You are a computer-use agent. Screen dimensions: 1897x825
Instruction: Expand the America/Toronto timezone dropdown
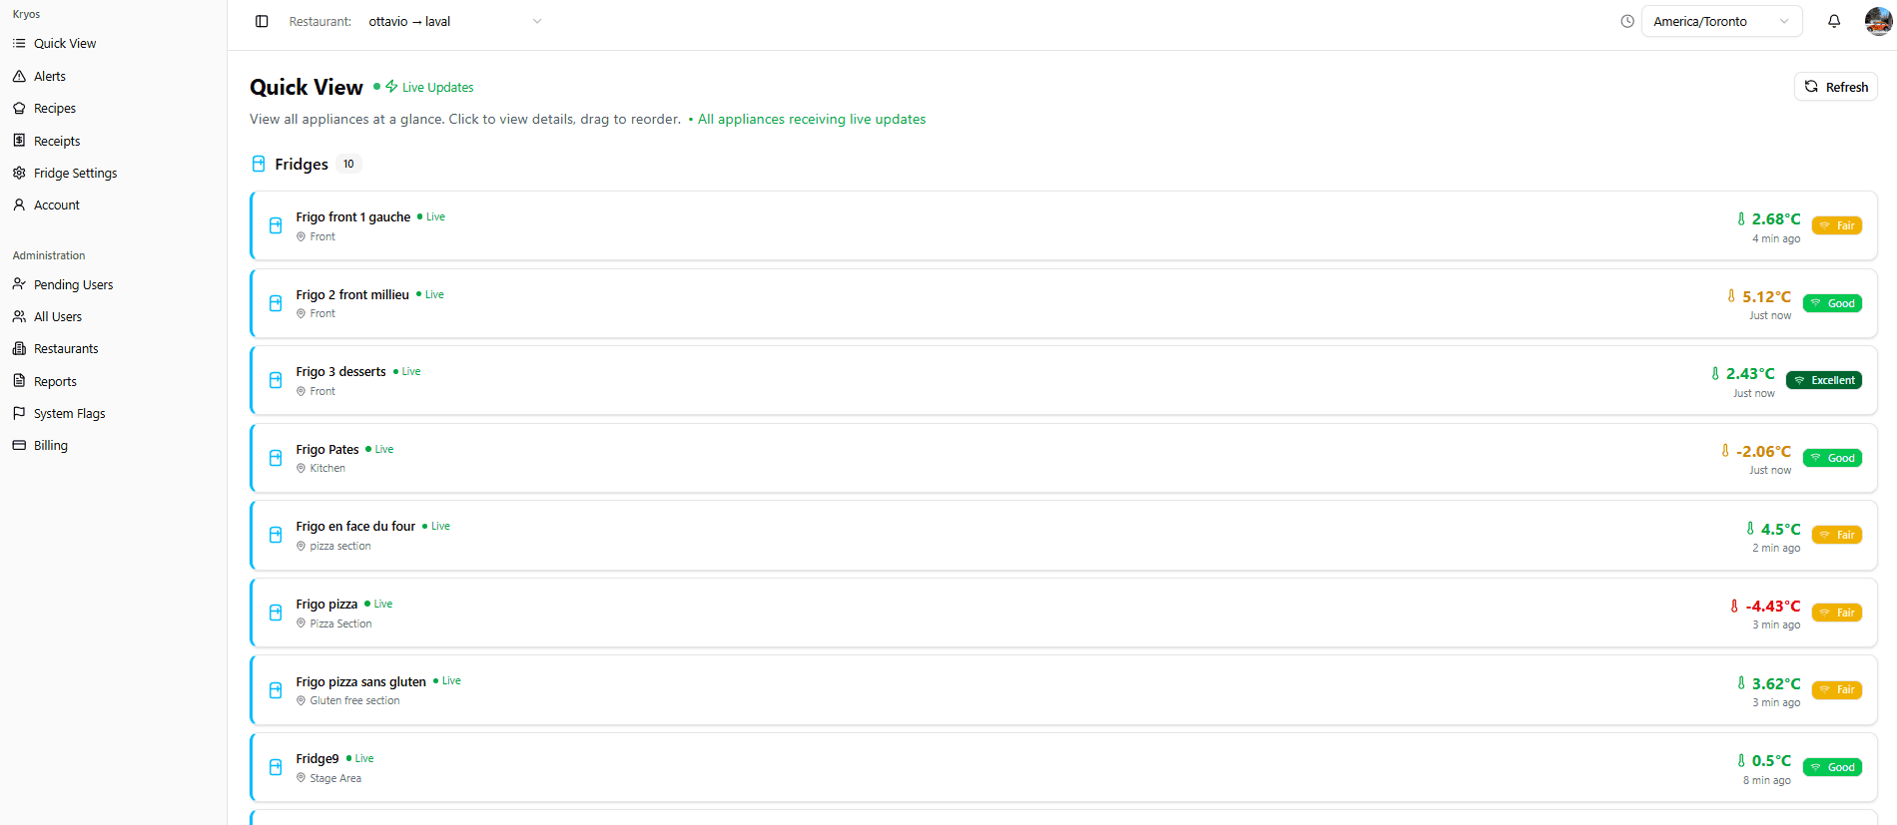pos(1720,22)
